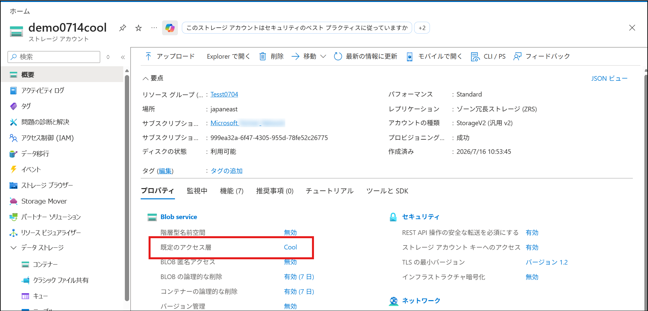The height and width of the screenshot is (311, 648).
Task: Click the expand/collapse all groups arrows
Action: click(108, 57)
